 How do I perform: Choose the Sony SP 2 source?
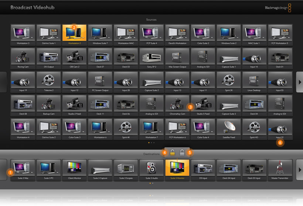[x=151, y=58]
